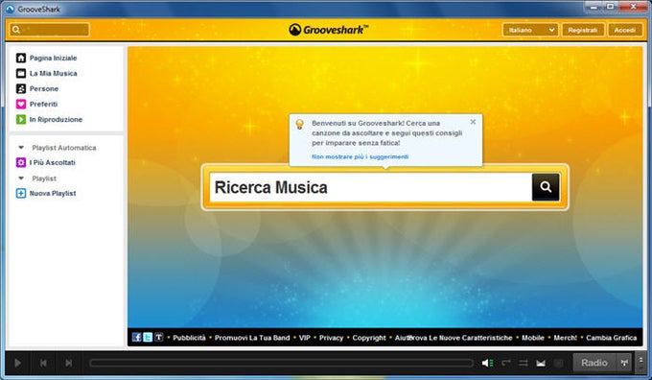The image size is (652, 380).
Task: Skip to next track
Action: pyautogui.click(x=69, y=363)
